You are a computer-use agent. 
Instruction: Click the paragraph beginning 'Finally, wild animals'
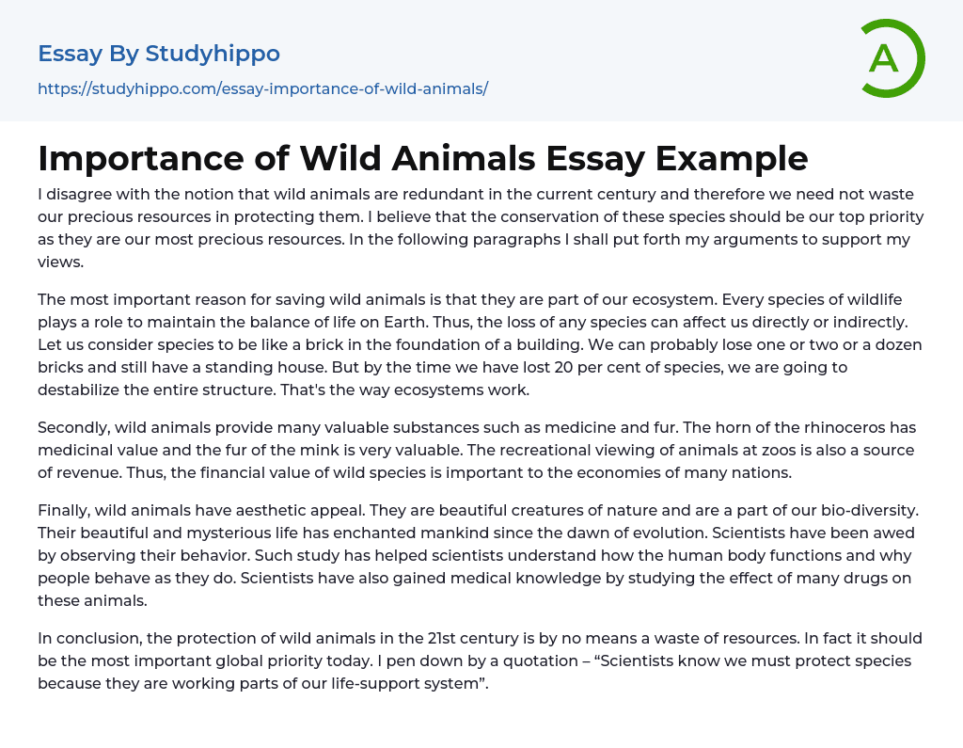pyautogui.click(x=481, y=555)
